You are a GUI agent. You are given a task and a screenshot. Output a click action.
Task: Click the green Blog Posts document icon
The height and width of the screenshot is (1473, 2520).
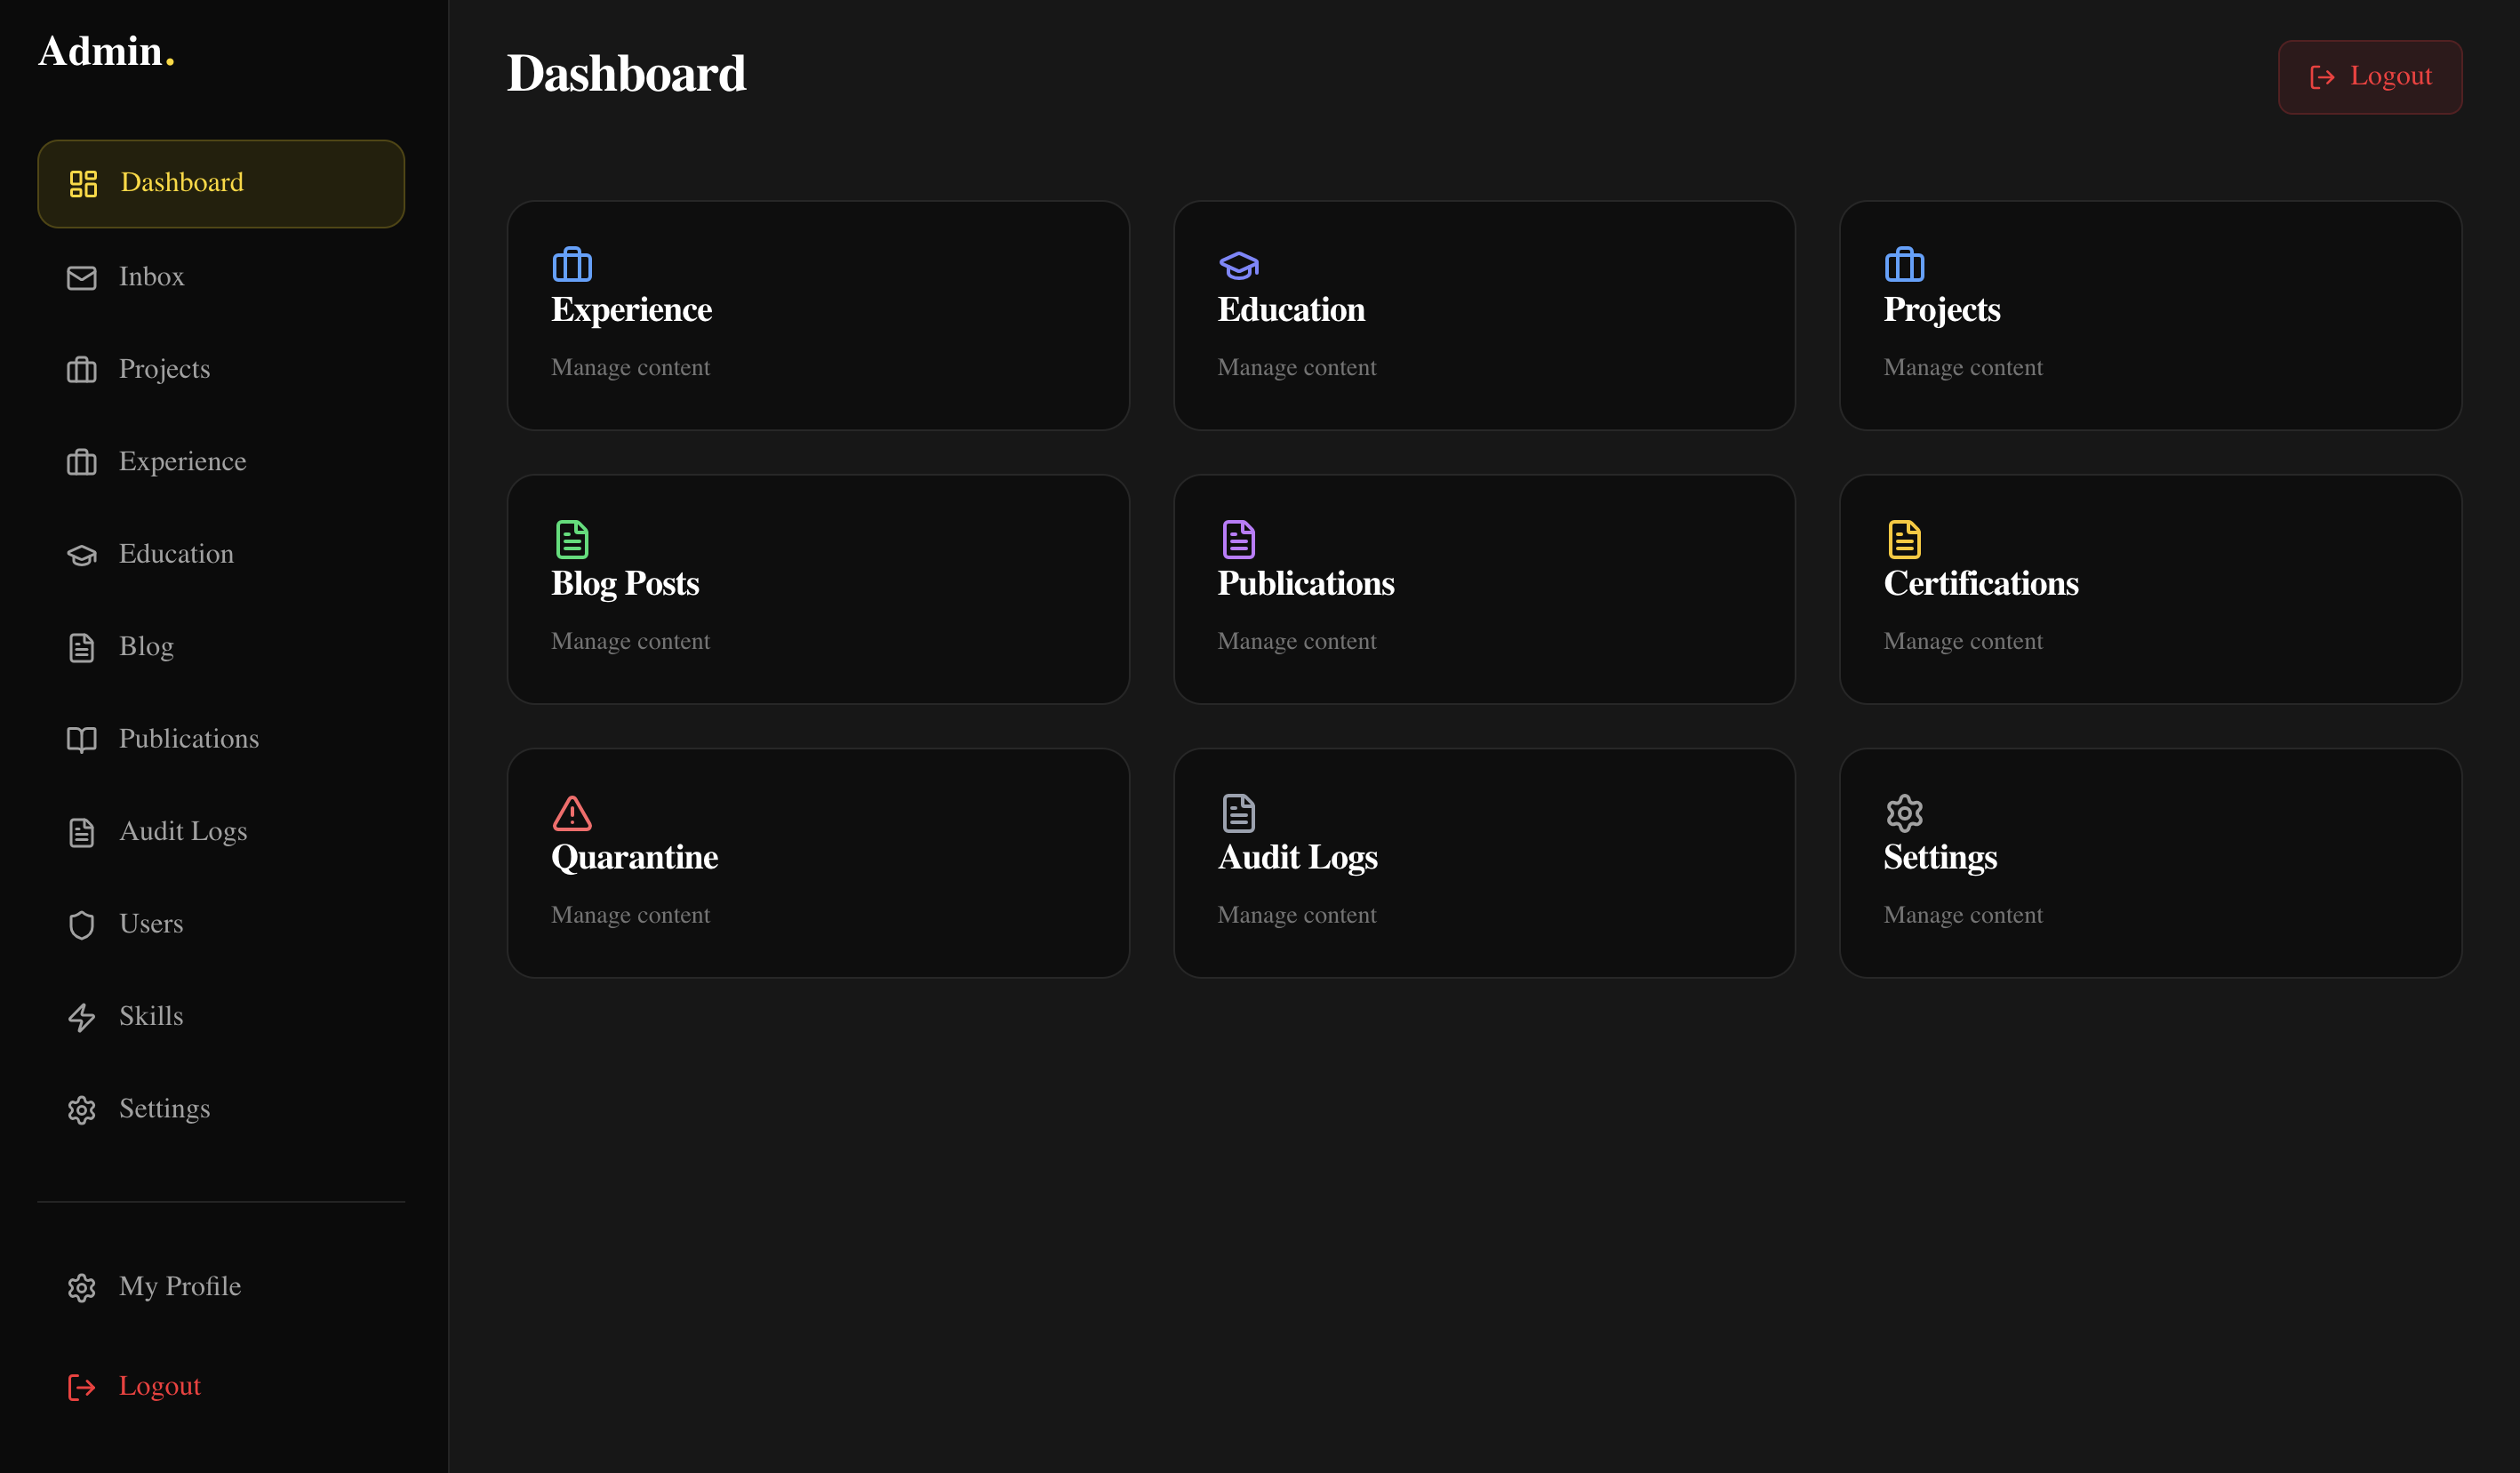(572, 539)
